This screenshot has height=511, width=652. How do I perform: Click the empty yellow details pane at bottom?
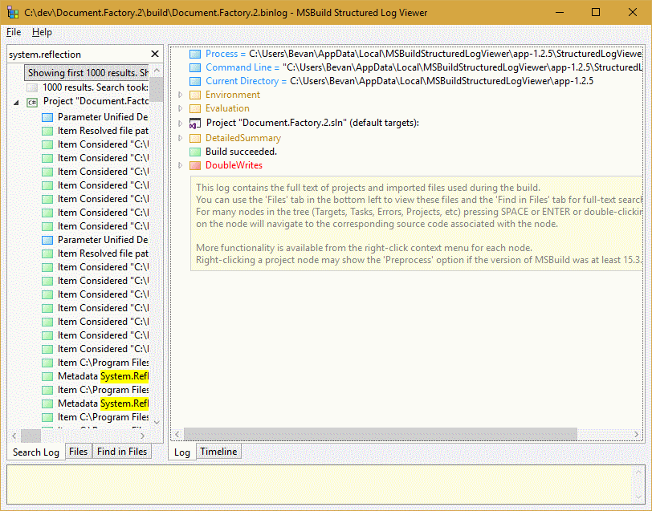[x=320, y=485]
